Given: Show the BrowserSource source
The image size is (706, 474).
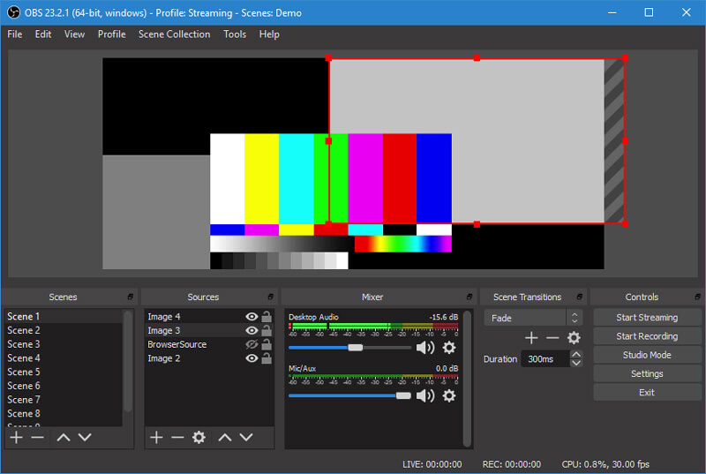Looking at the screenshot, I should point(252,344).
